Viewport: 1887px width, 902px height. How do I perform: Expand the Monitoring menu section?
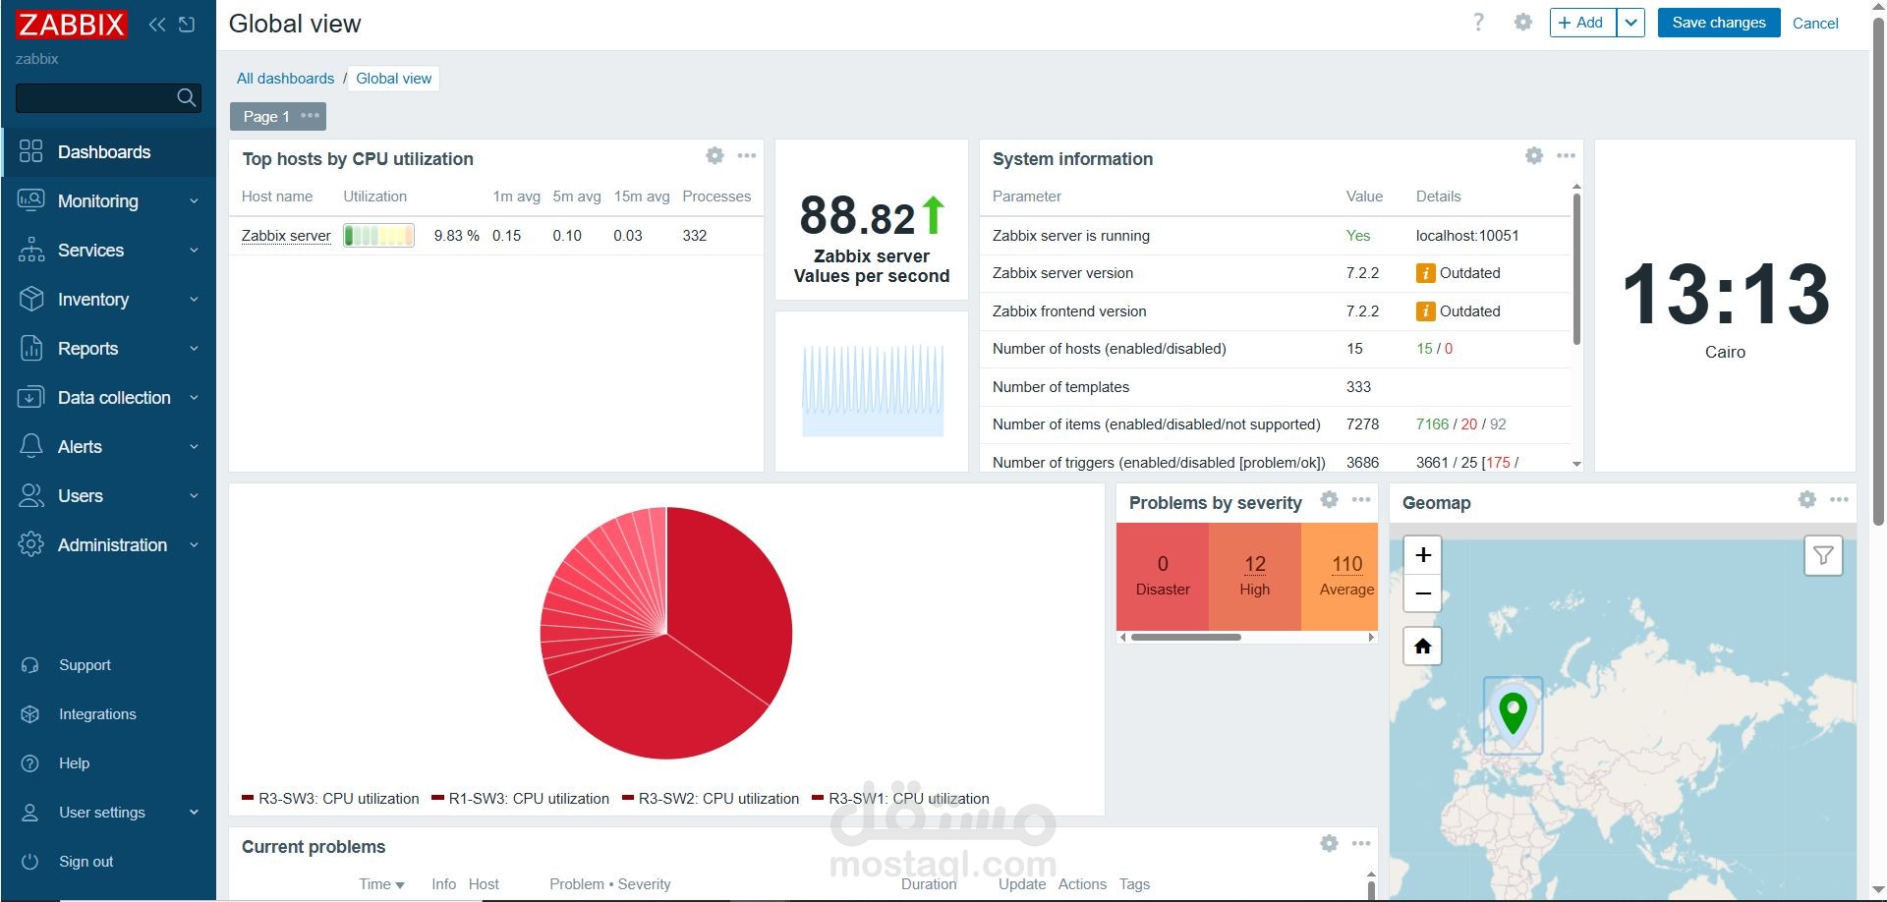(x=108, y=201)
